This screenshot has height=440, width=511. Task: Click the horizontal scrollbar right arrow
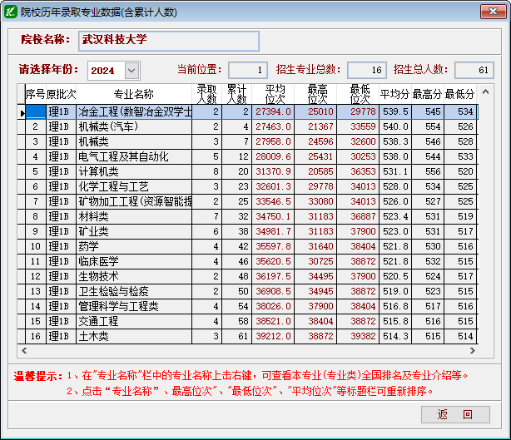click(x=472, y=351)
